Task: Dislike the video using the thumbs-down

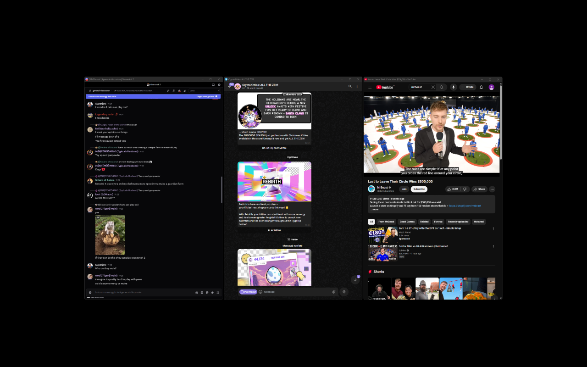Action: pos(465,189)
